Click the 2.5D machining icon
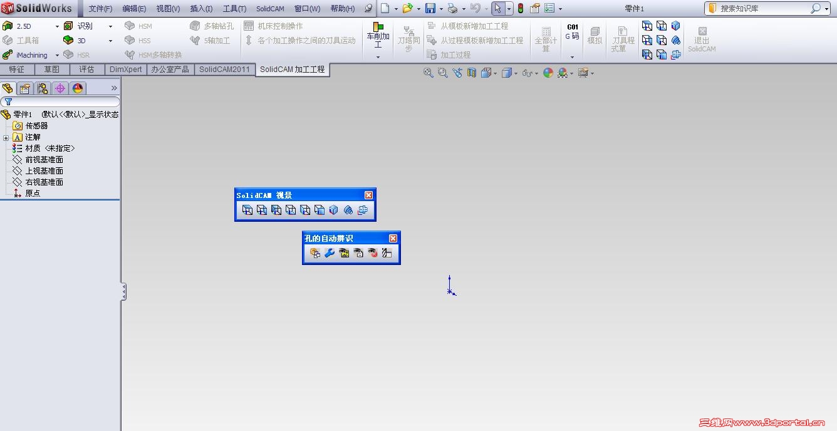837x431 pixels. pyautogui.click(x=8, y=26)
